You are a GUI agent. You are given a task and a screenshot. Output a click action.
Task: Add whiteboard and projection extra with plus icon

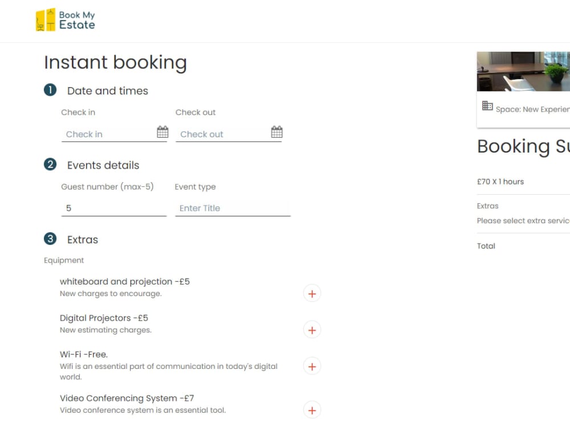(312, 293)
